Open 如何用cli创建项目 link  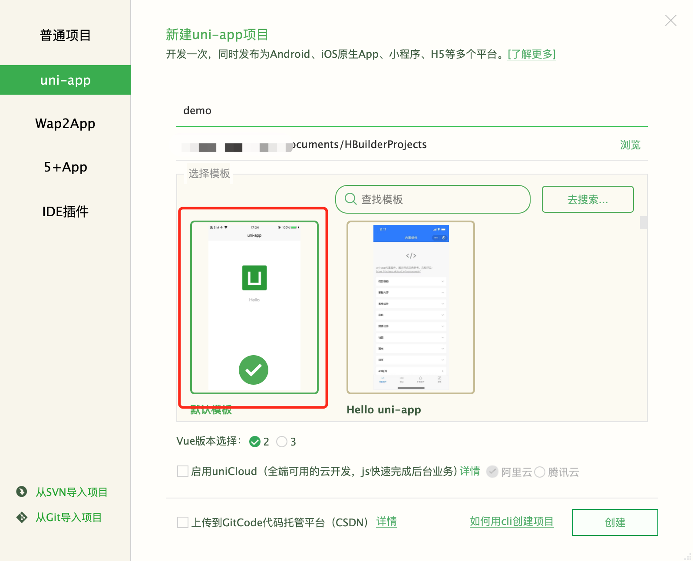(x=511, y=521)
